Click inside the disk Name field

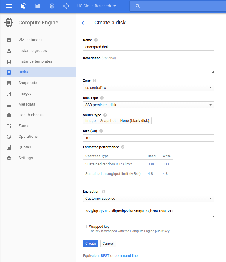pyautogui.click(x=148, y=47)
